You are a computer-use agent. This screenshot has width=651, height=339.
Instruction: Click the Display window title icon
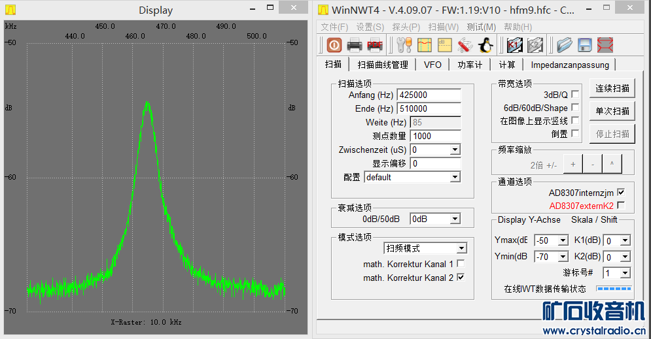pyautogui.click(x=10, y=10)
